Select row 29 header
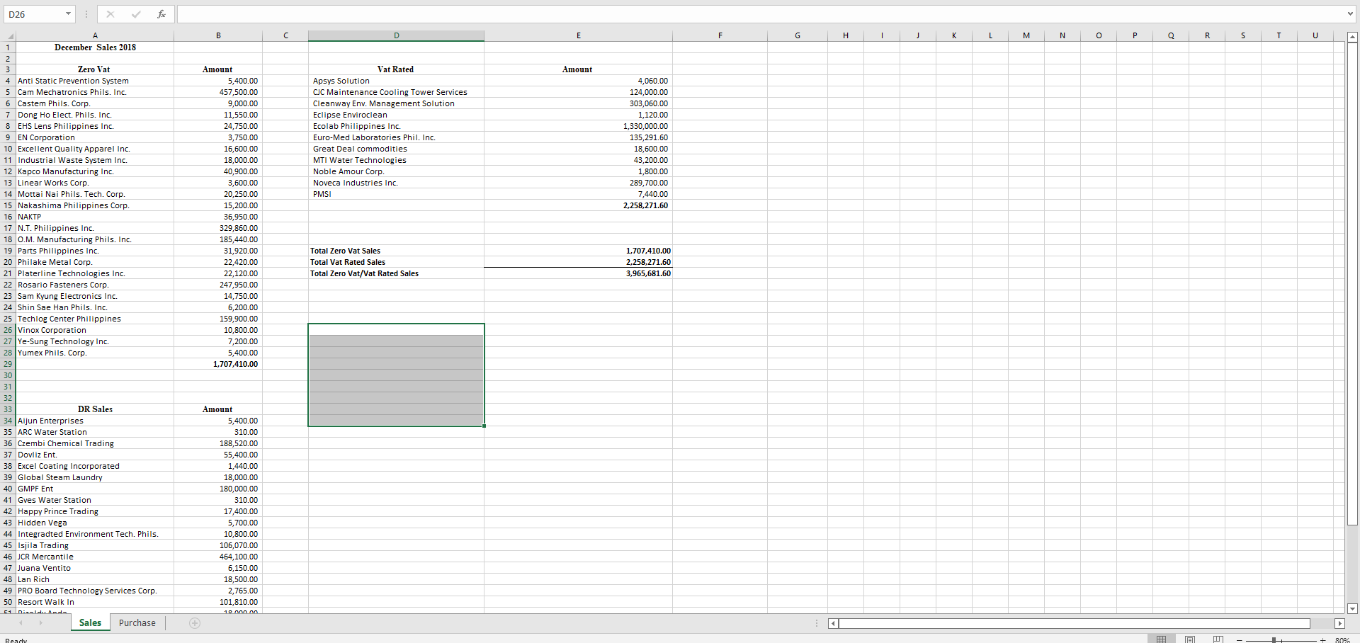 pyautogui.click(x=8, y=364)
